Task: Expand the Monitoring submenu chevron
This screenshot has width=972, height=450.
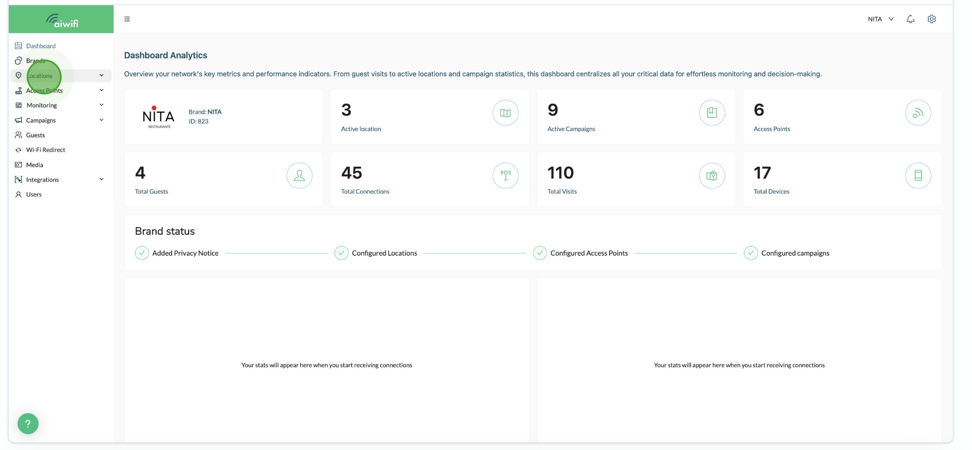Action: (102, 105)
